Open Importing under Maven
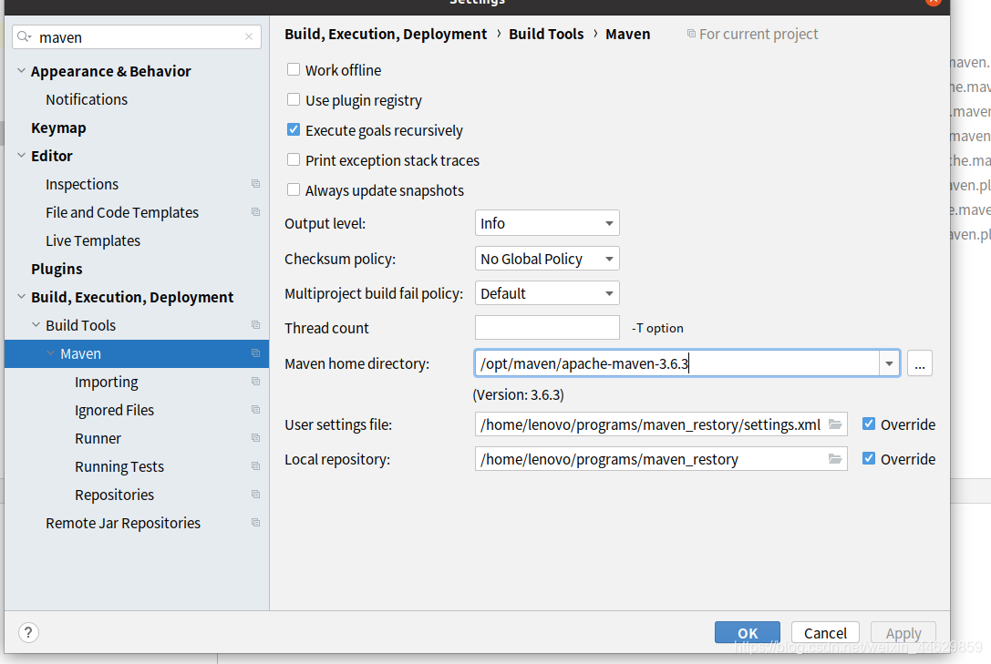This screenshot has width=991, height=664. (x=106, y=382)
